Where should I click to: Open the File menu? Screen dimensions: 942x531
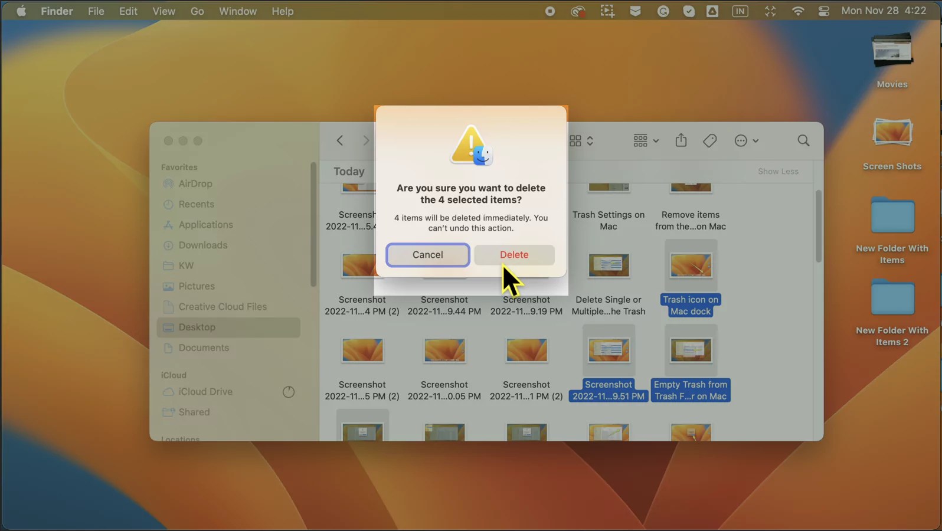point(96,11)
